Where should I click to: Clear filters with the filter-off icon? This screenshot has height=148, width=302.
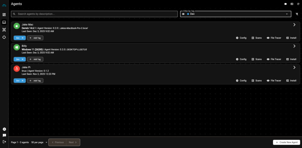pos(297,14)
